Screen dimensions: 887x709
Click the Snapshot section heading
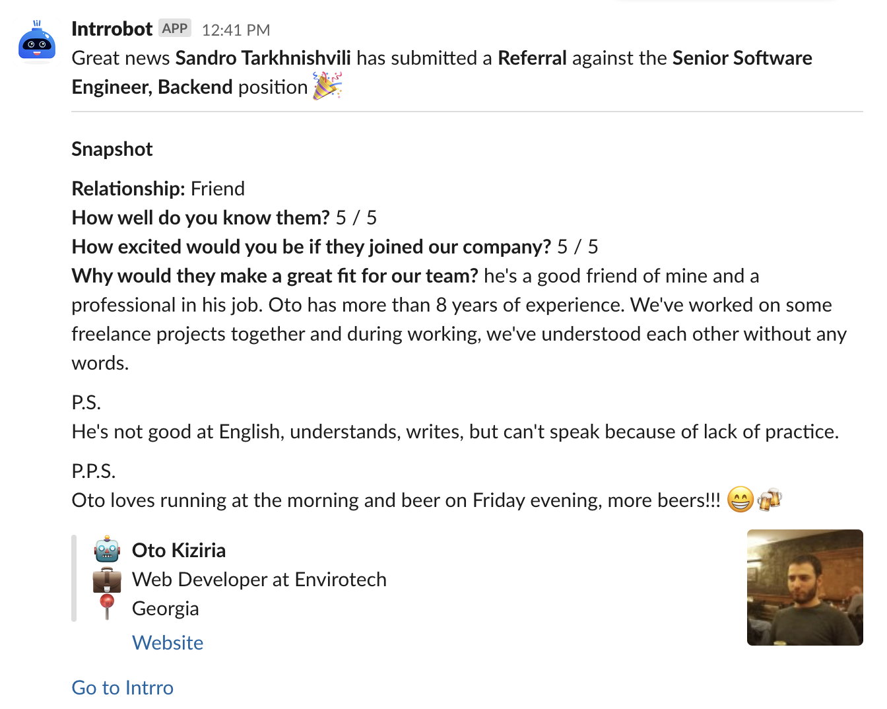click(x=112, y=149)
